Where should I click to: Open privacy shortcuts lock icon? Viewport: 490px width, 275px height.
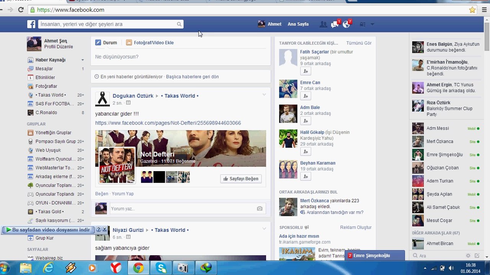tap(363, 24)
